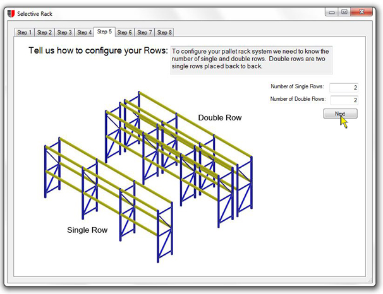Minimize the Selective Rack window
The height and width of the screenshot is (294, 383).
[331, 12]
